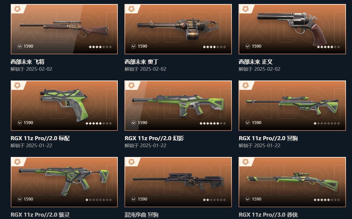352x219 pixels.
Task: Click the VP currency icon on RGX 幻影 card
Action: (134, 123)
